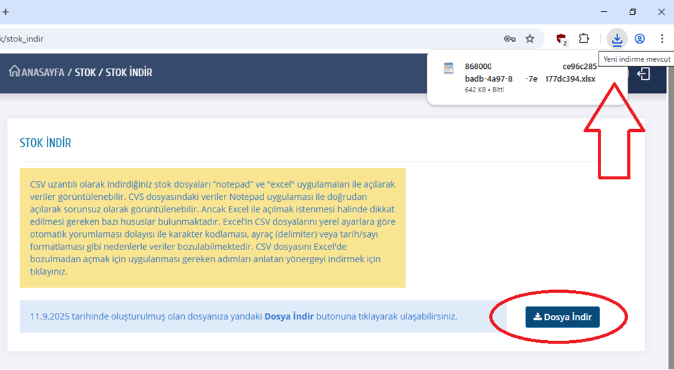Image resolution: width=674 pixels, height=370 pixels.
Task: Open the red shield extension icon
Action: 561,39
